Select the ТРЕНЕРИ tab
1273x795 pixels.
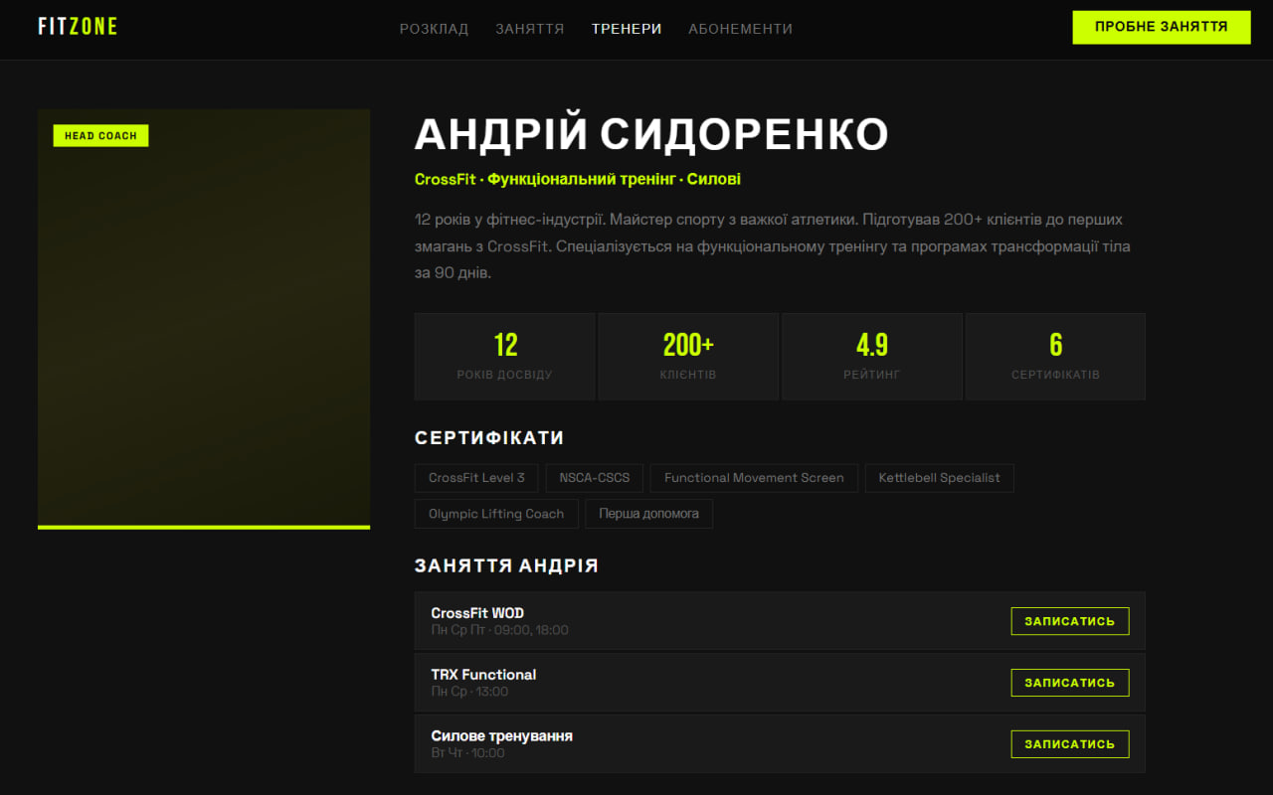(626, 29)
